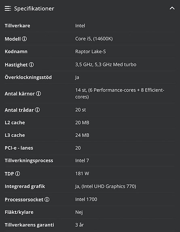Click the underlined TDP label
The height and width of the screenshot is (232, 180).
[x=9, y=174]
